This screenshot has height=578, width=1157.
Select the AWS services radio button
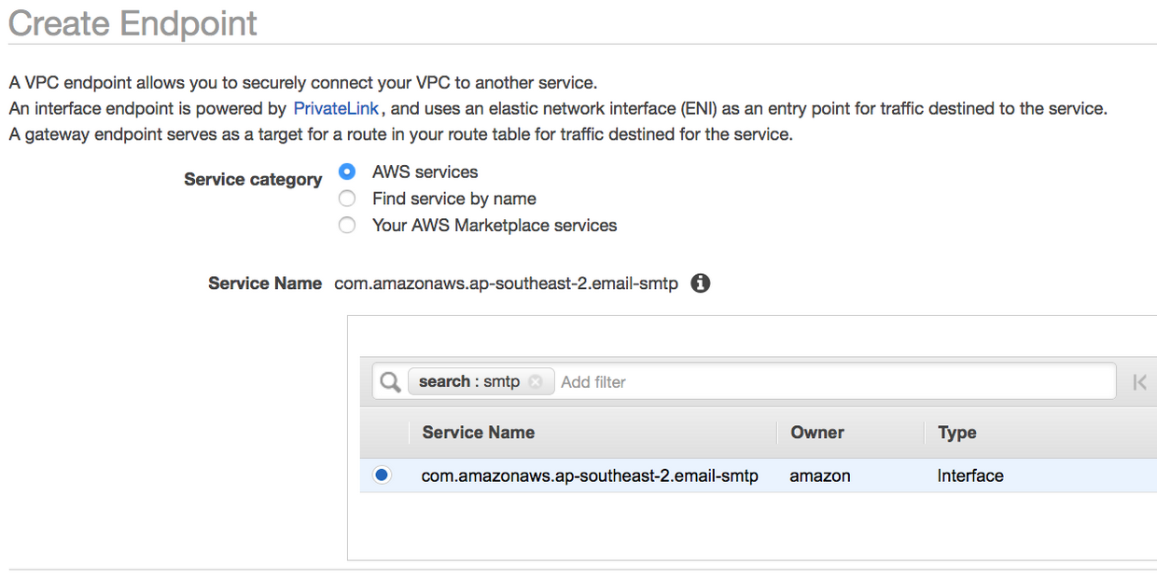point(346,172)
